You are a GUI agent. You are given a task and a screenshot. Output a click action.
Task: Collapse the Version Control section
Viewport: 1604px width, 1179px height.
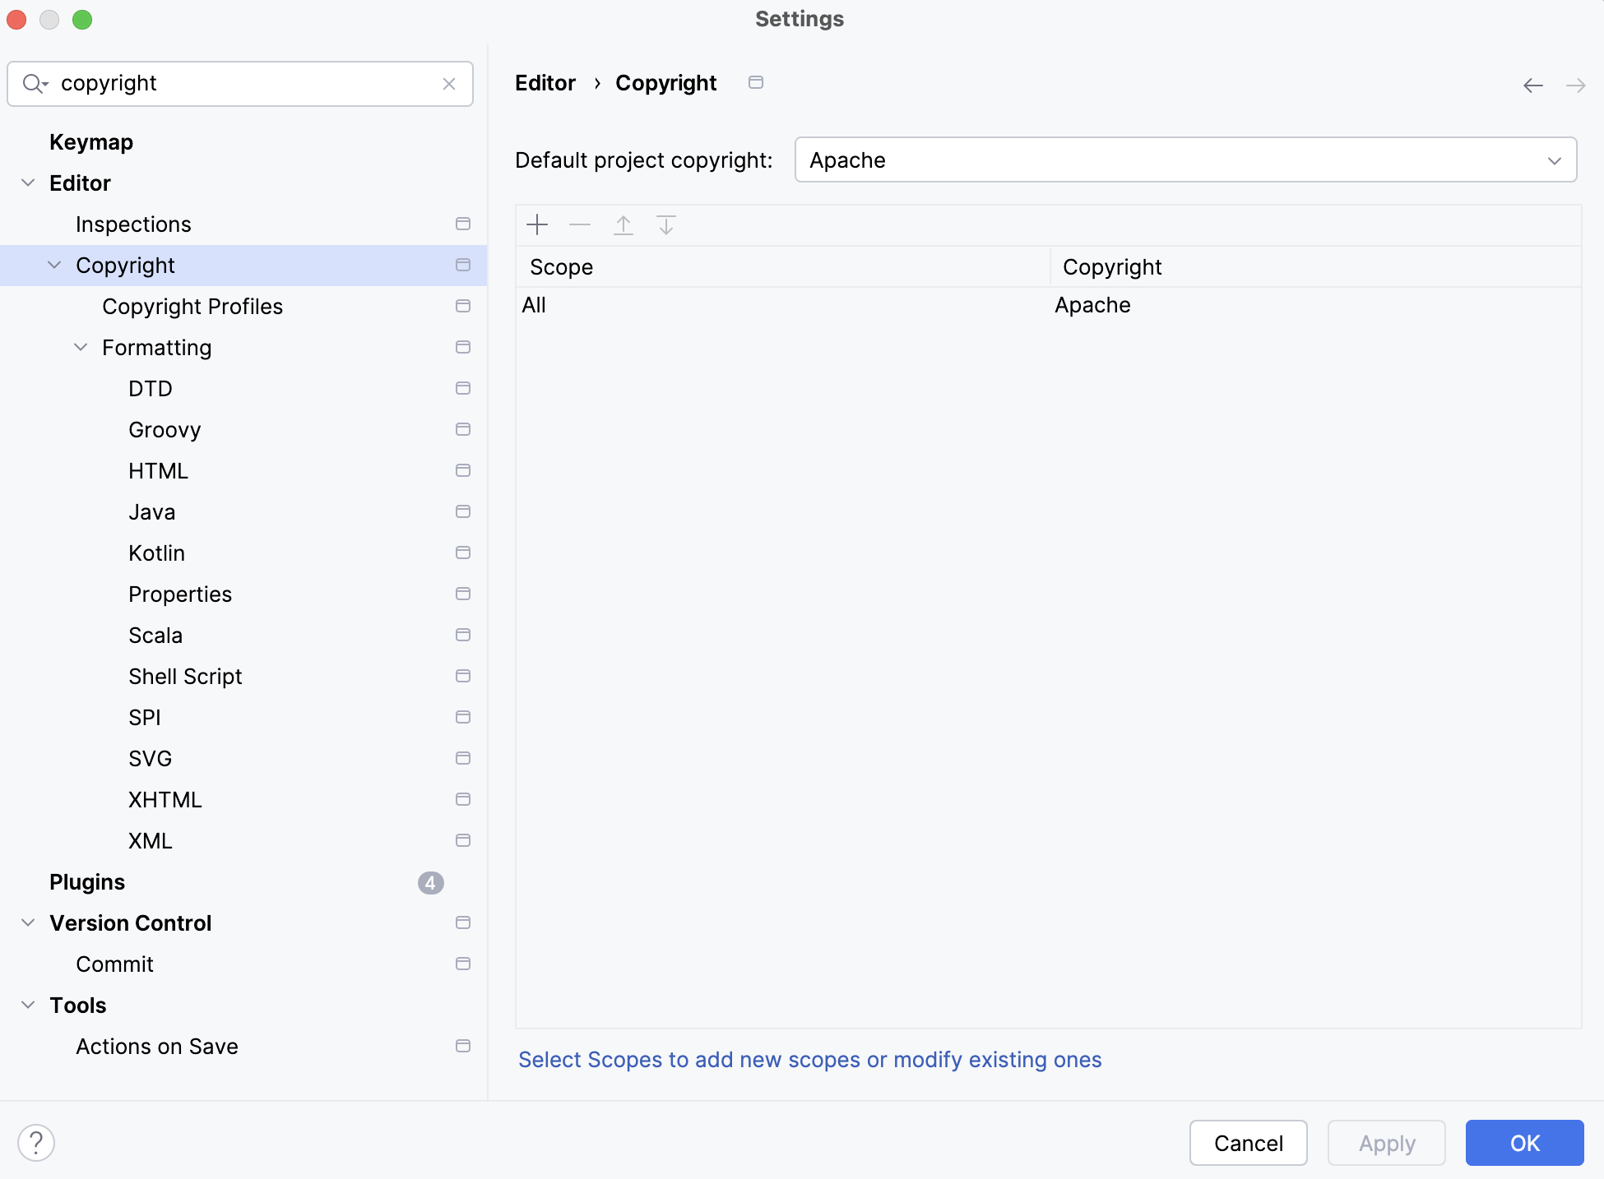27,922
